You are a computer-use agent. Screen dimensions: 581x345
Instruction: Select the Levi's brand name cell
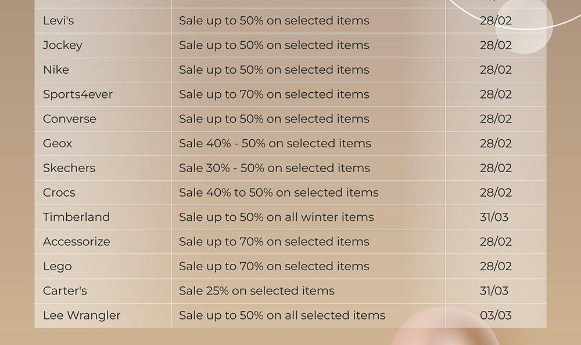pyautogui.click(x=59, y=21)
